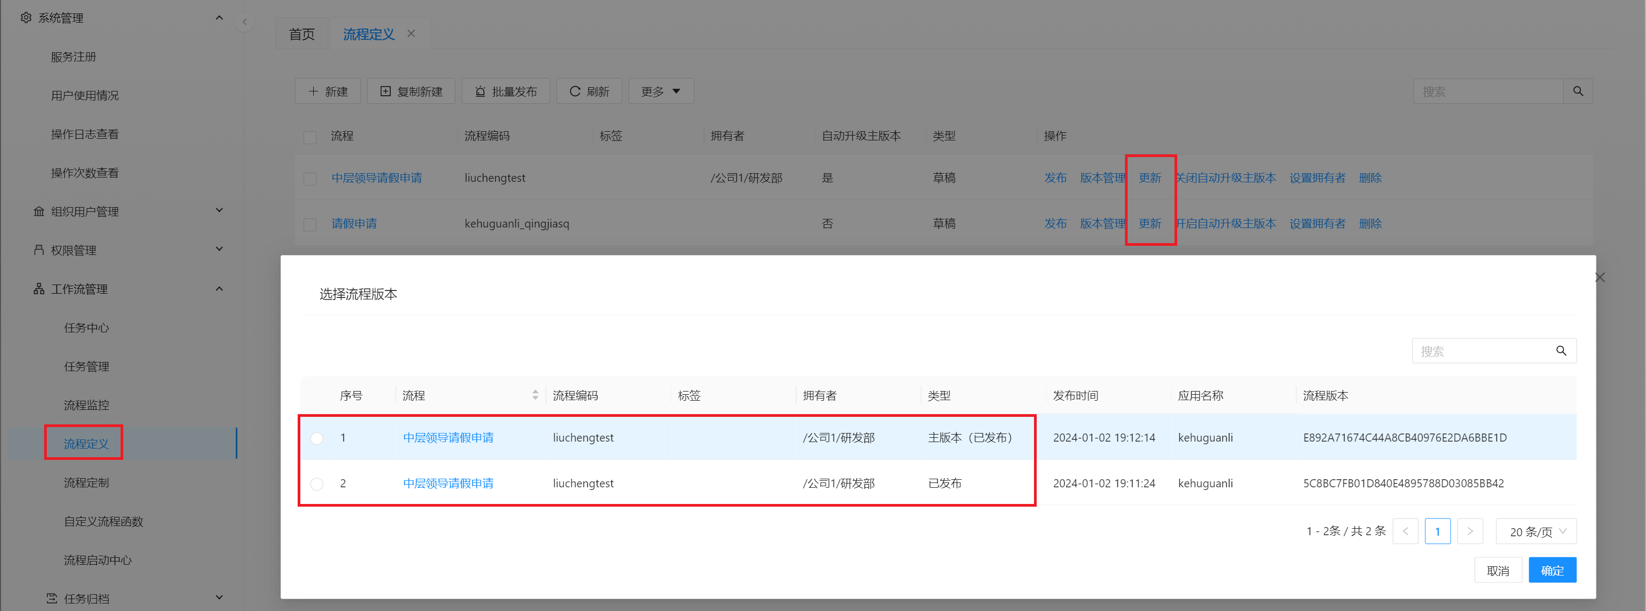Focus the 搜索 field in the top toolbar

pos(1488,91)
